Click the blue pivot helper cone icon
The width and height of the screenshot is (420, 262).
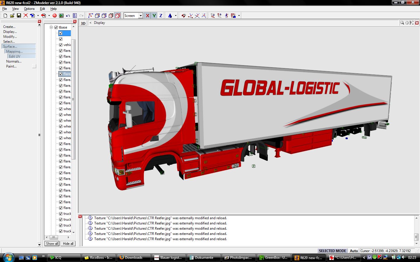pyautogui.click(x=170, y=15)
